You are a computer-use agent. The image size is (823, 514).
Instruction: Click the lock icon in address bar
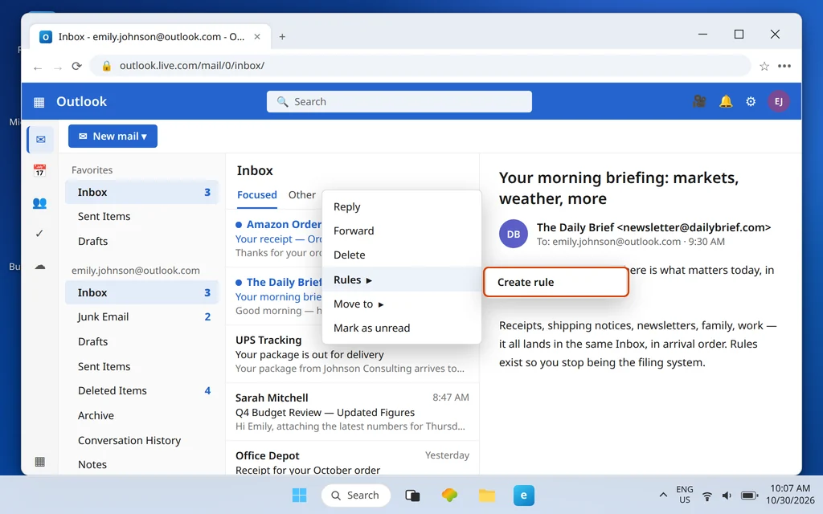107,66
